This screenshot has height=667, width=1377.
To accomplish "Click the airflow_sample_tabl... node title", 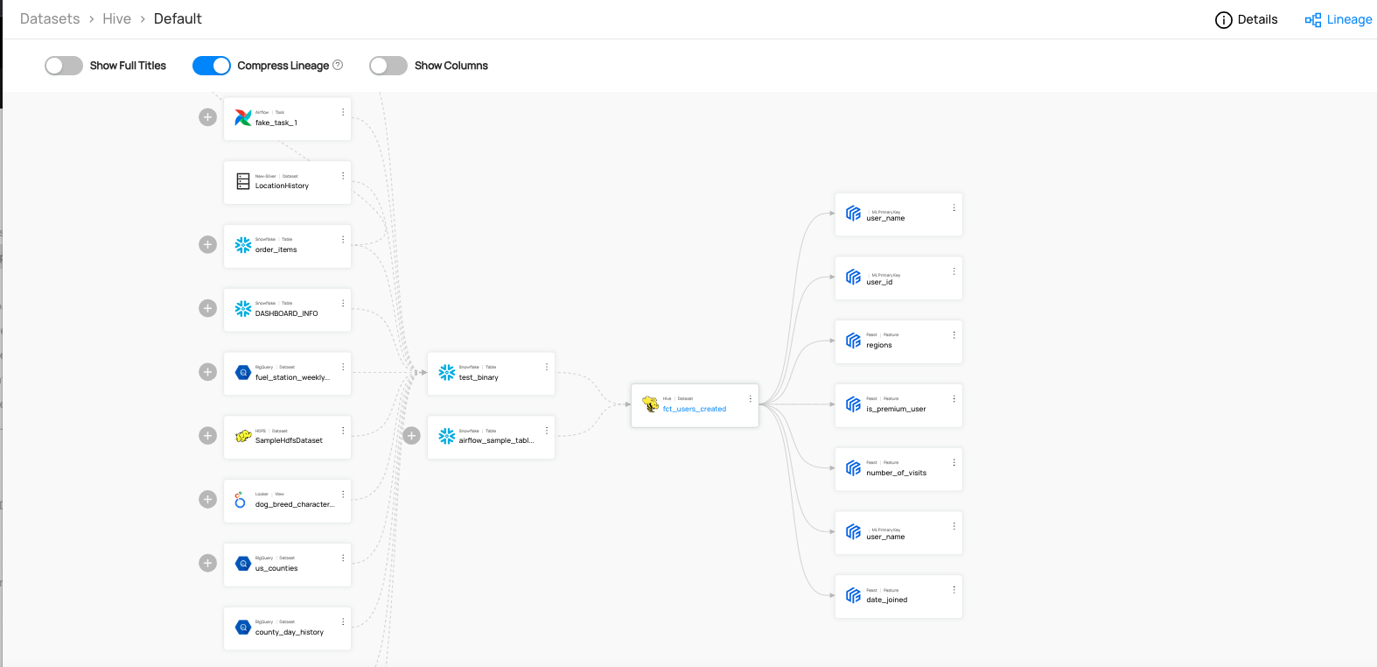I will click(496, 440).
